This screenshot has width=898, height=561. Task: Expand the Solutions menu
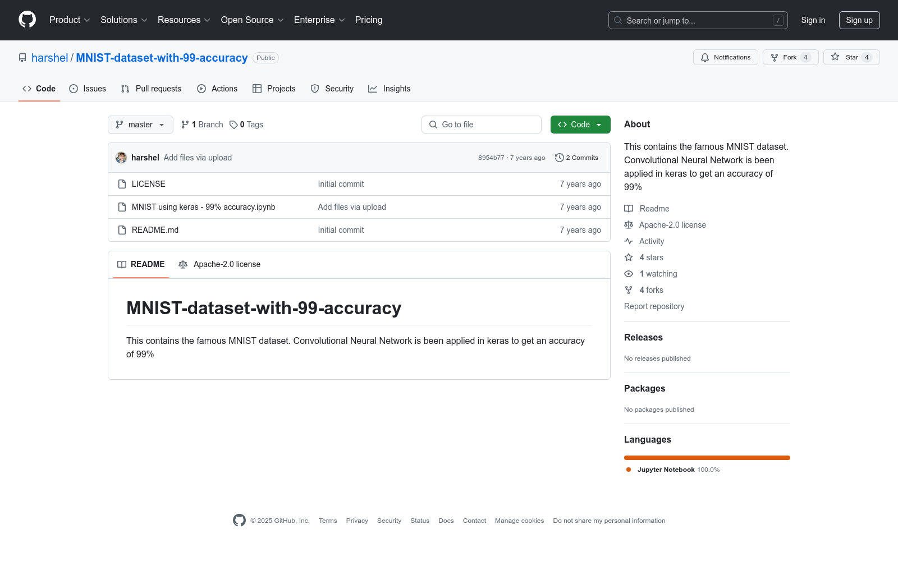[x=124, y=20]
